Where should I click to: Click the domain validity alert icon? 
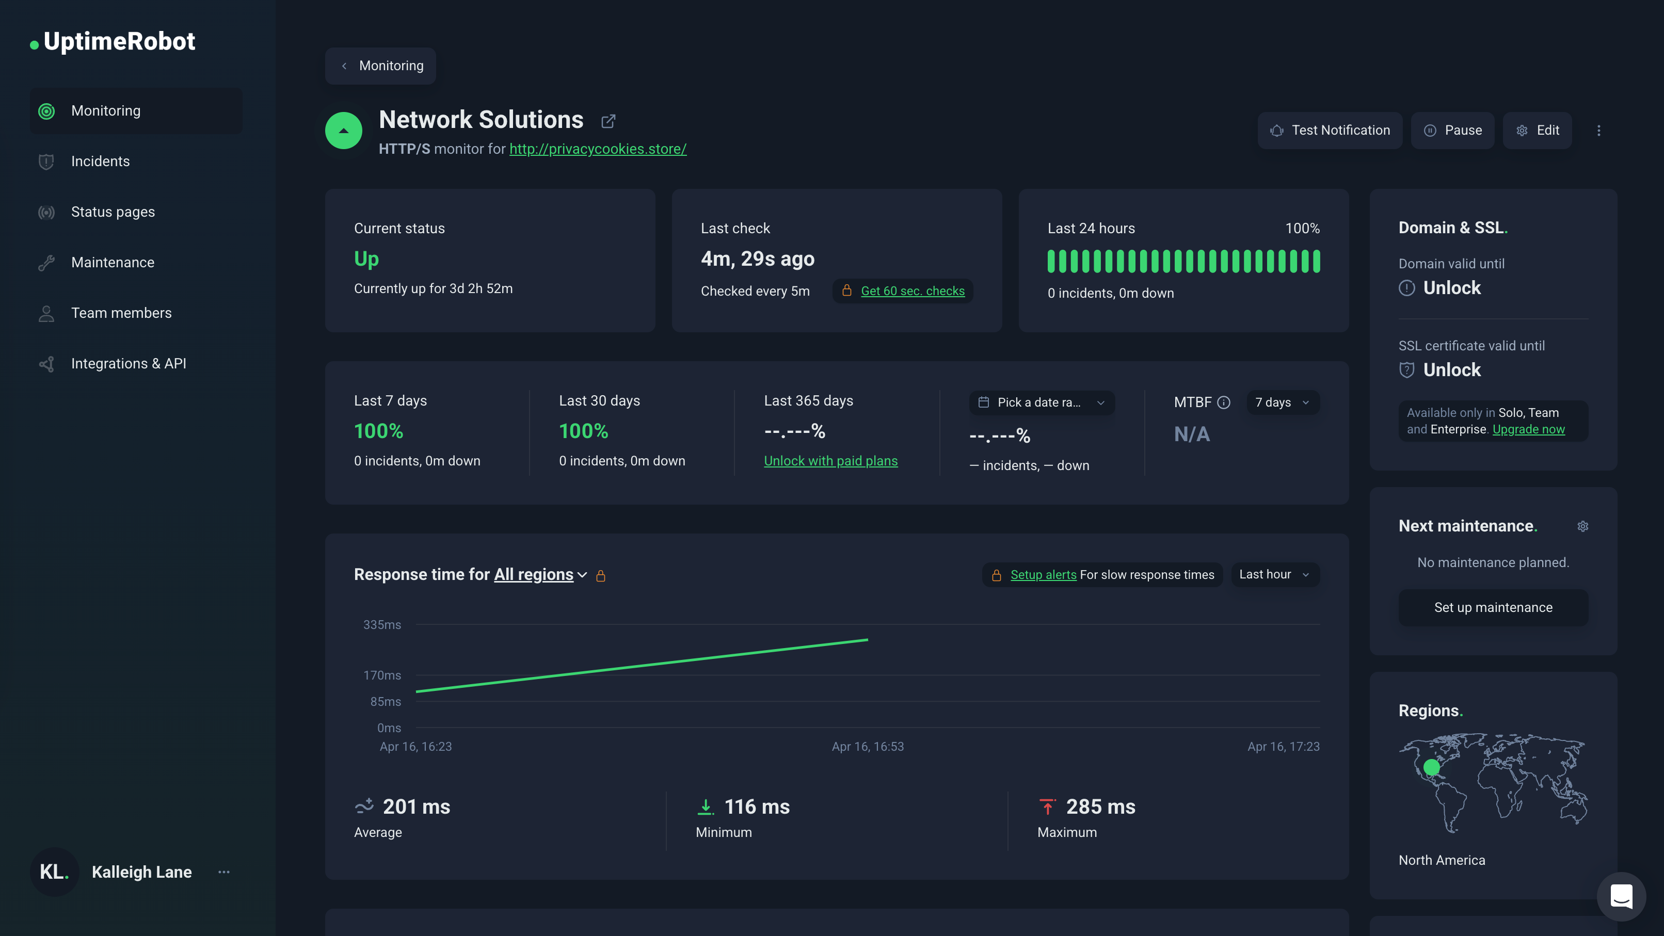(1406, 287)
